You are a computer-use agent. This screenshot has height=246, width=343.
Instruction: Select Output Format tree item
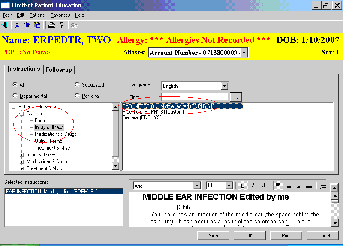click(49, 141)
